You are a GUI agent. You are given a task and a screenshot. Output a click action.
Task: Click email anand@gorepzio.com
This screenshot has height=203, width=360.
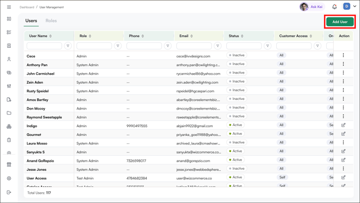[193, 161]
